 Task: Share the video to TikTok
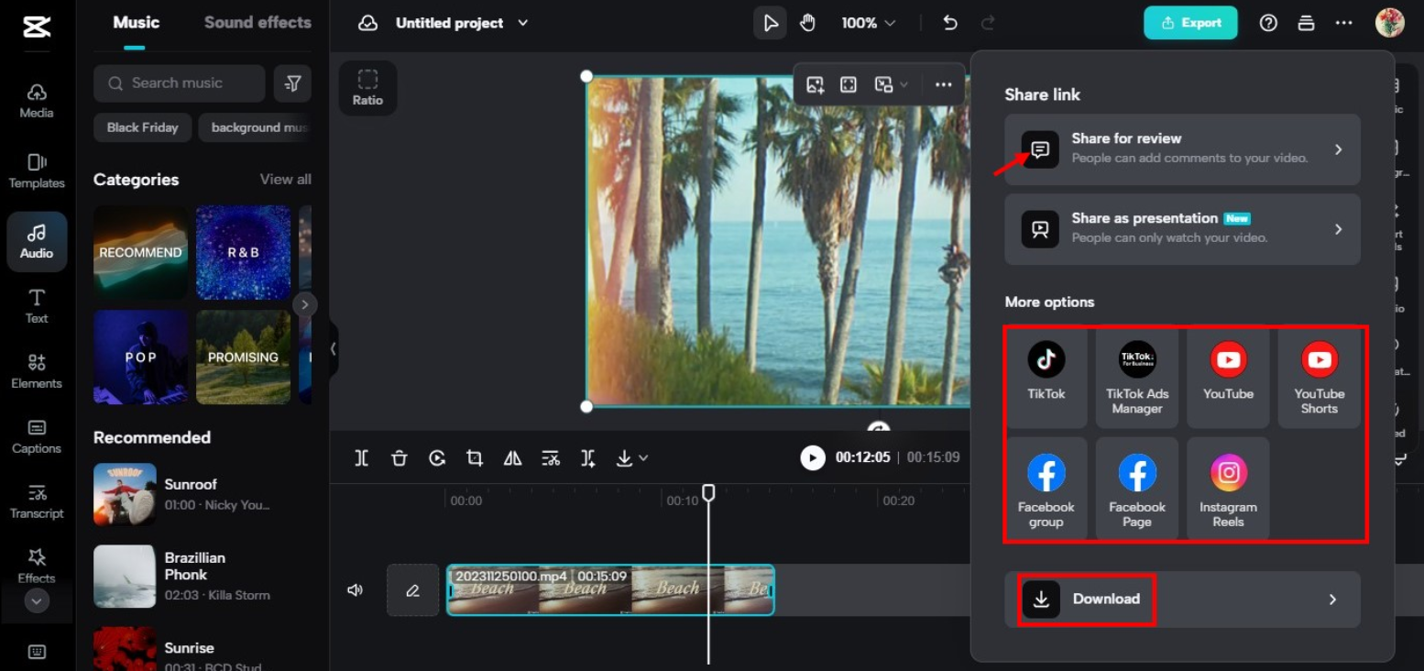(x=1046, y=376)
